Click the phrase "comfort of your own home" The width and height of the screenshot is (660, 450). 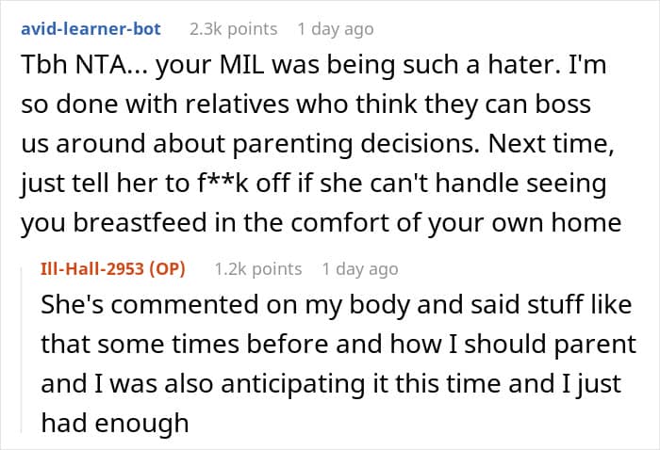tap(455, 222)
